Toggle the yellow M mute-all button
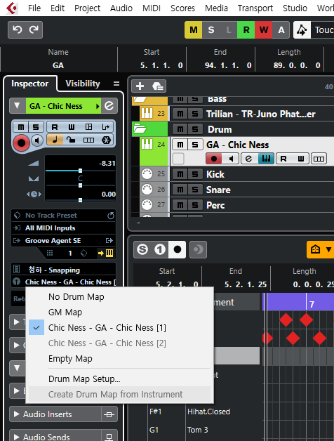 click(194, 29)
